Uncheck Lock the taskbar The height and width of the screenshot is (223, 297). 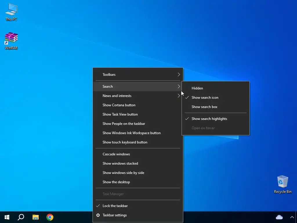click(x=138, y=206)
